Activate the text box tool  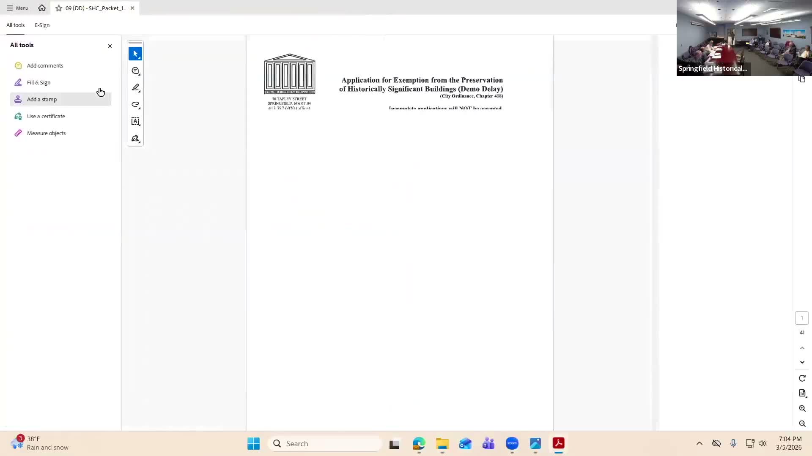click(135, 122)
